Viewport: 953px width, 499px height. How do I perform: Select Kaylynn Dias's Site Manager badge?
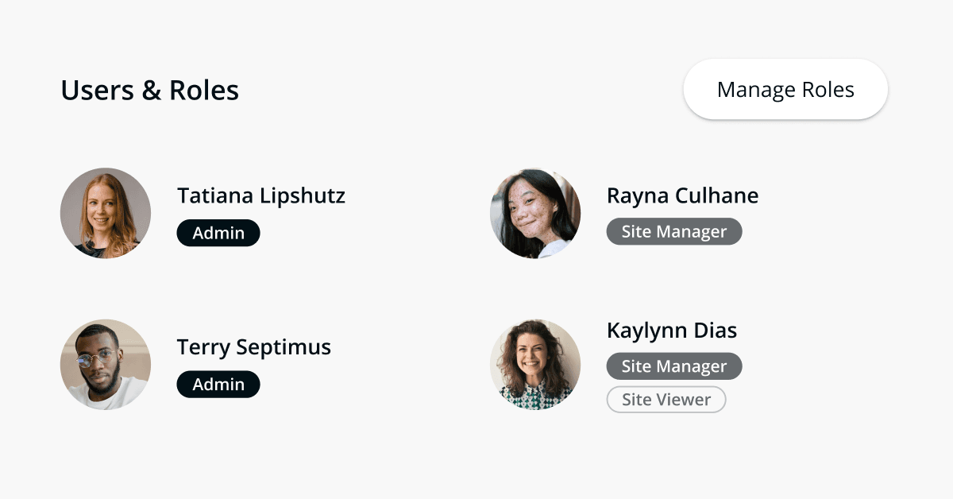point(674,366)
